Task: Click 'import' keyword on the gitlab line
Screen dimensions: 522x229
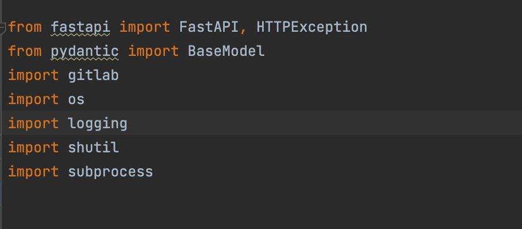Action: (34, 76)
